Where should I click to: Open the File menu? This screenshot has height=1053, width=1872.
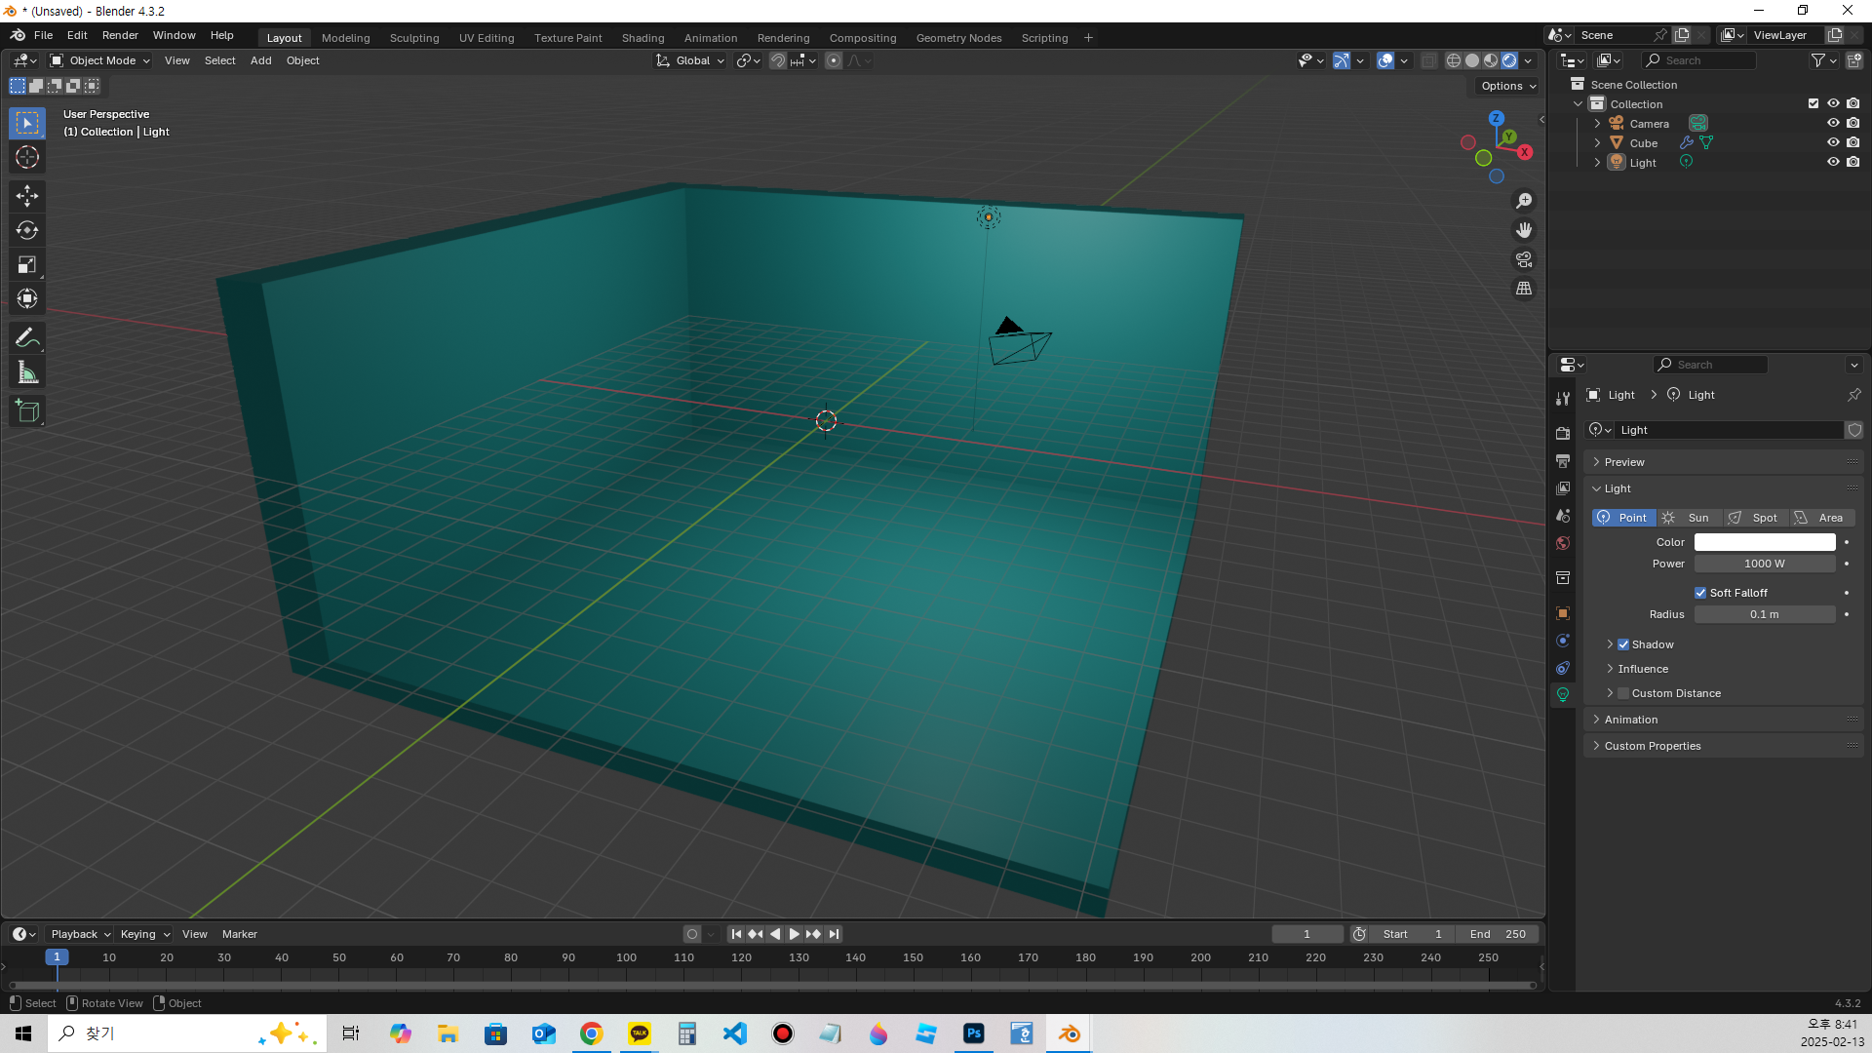43,35
